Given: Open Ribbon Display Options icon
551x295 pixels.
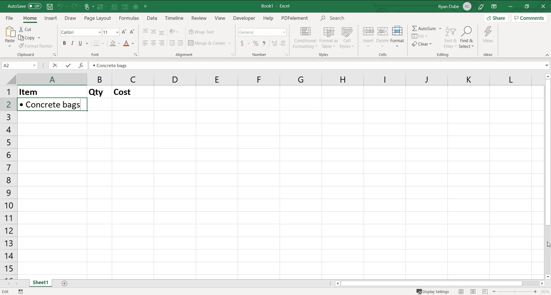Looking at the screenshot, I should pos(494,6).
